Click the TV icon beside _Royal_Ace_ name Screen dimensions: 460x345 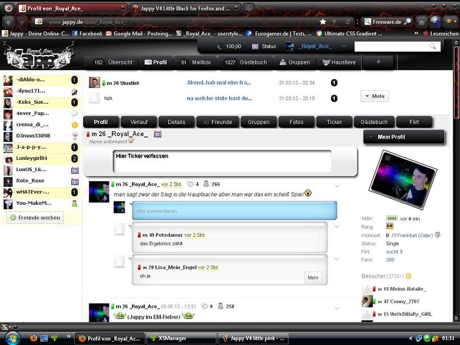(158, 134)
